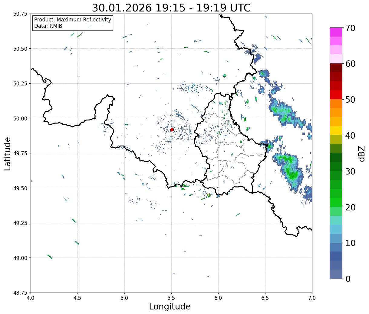The height and width of the screenshot is (314, 369).
Task: Click the magenta top colorbar segment
Action: pos(336,32)
